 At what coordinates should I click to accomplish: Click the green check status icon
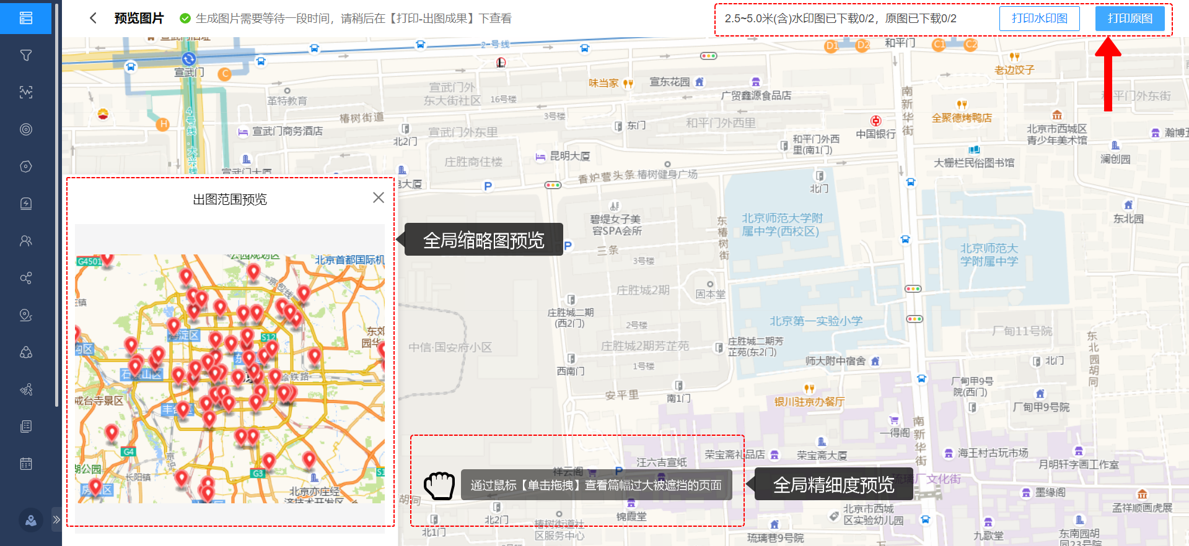[x=185, y=19]
